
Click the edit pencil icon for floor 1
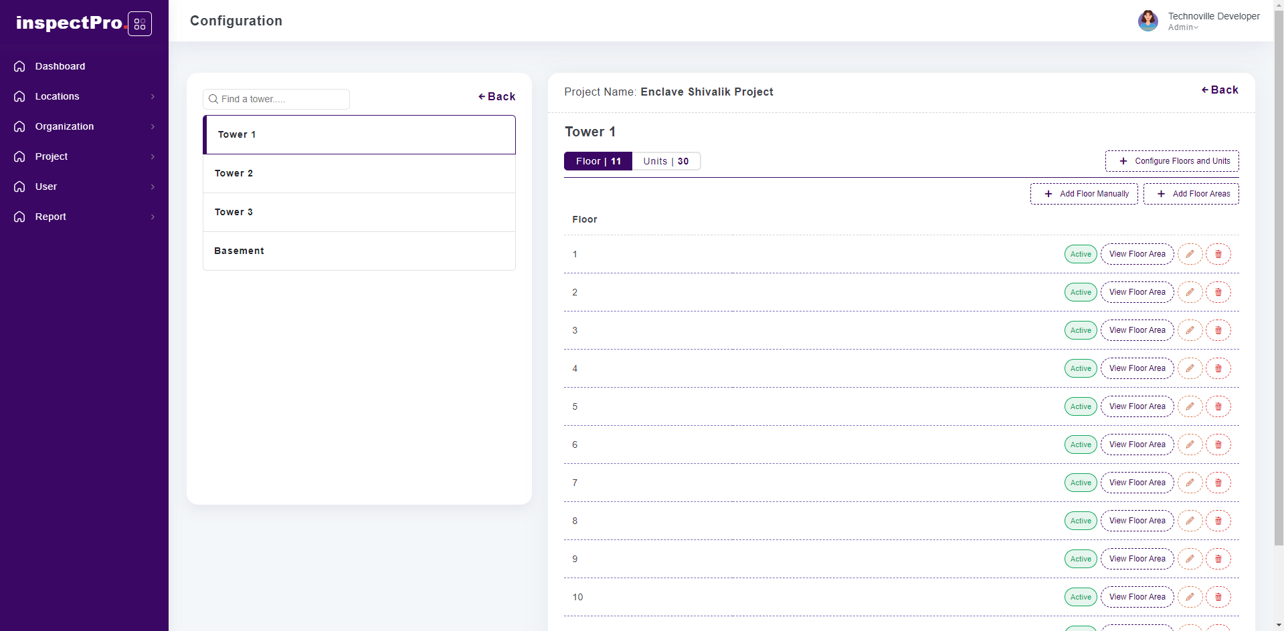click(1190, 254)
